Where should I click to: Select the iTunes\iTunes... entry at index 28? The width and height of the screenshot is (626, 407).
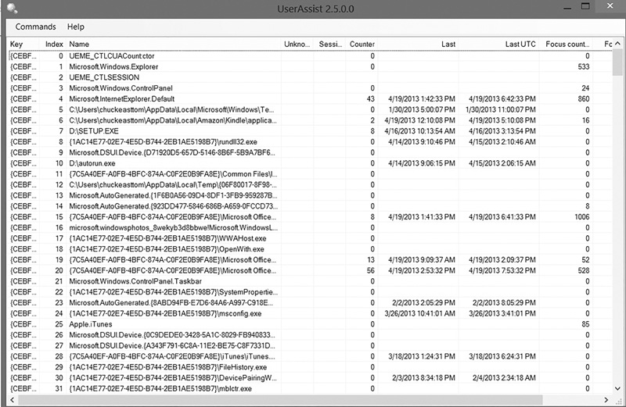pos(310,356)
